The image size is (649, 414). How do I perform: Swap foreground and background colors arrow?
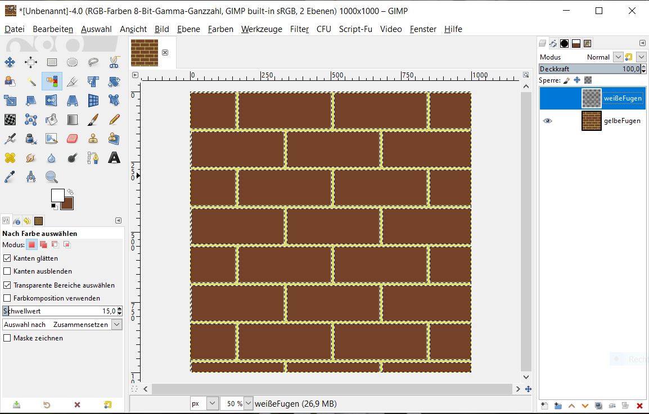70,192
